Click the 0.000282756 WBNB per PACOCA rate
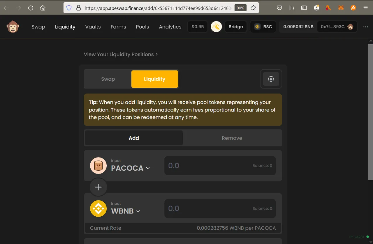 236,228
